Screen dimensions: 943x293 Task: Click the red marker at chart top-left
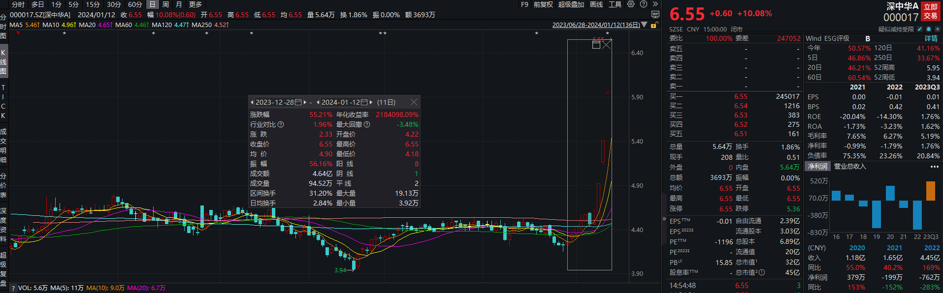(x=18, y=33)
